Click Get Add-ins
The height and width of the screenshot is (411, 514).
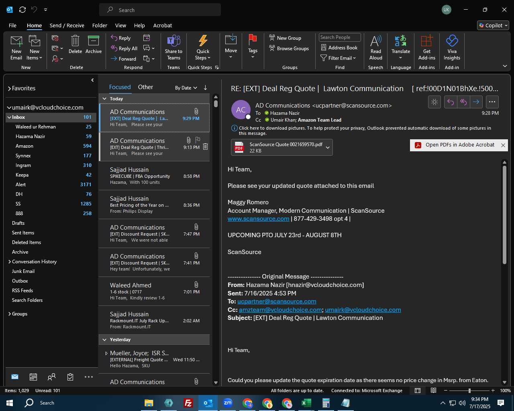click(x=427, y=48)
